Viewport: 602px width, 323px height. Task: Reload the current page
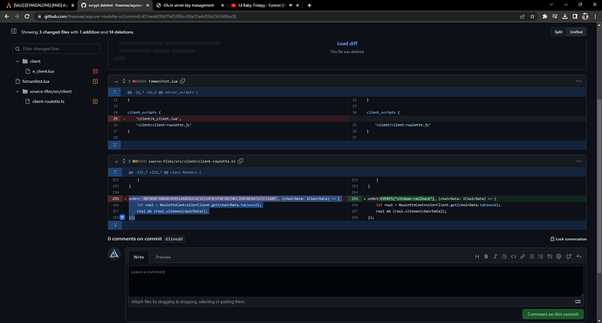click(x=27, y=16)
